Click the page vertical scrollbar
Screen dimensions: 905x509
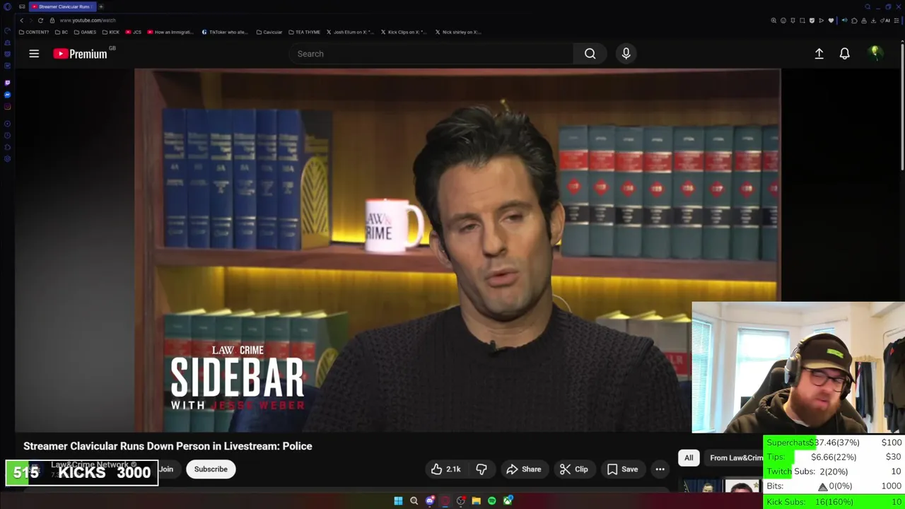902,106
